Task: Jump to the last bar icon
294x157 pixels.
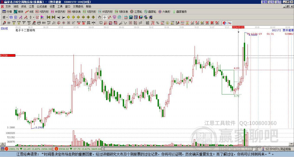Action: tap(53, 17)
